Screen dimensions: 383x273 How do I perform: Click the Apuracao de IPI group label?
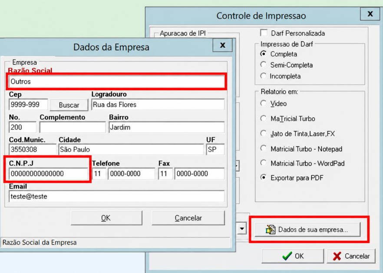pos(183,33)
